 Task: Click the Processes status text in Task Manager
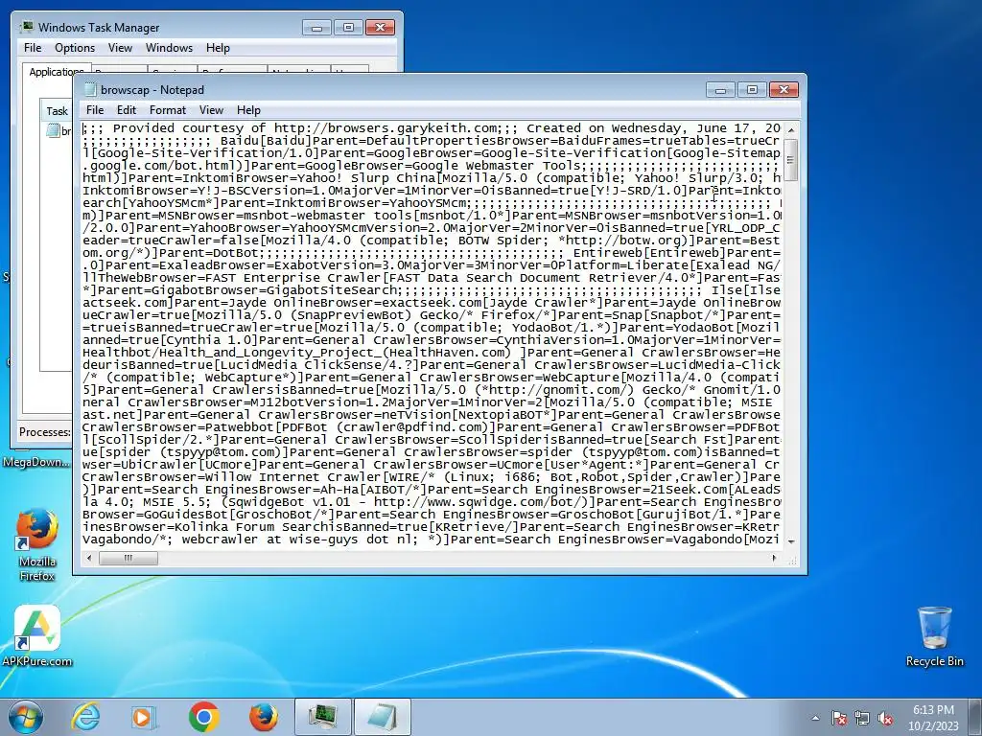coord(44,432)
